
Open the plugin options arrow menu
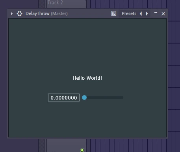coord(12,13)
